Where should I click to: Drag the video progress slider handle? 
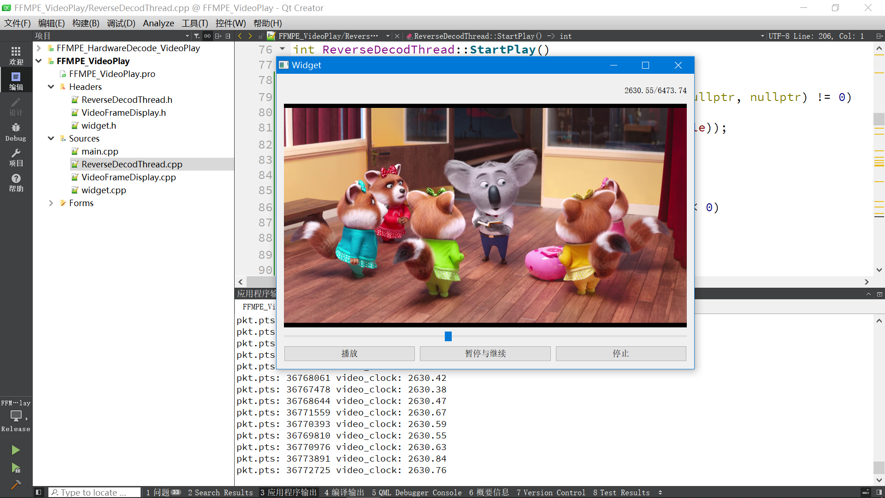[x=448, y=336]
